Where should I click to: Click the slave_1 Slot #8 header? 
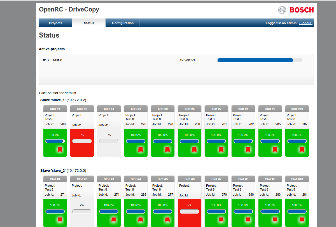(243, 109)
